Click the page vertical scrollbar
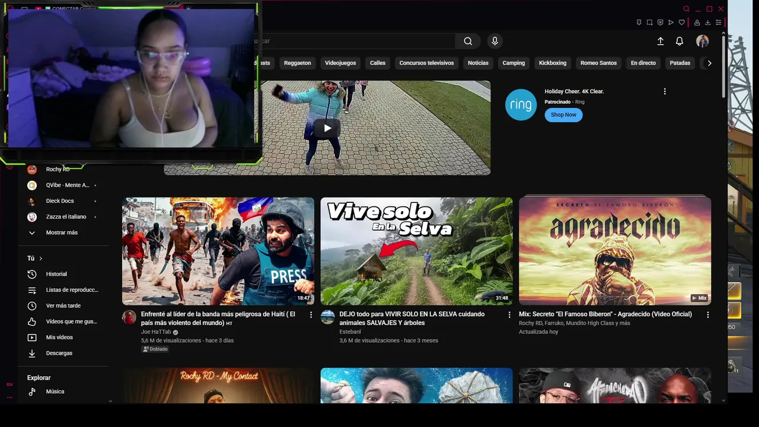Image resolution: width=759 pixels, height=427 pixels. point(723,65)
